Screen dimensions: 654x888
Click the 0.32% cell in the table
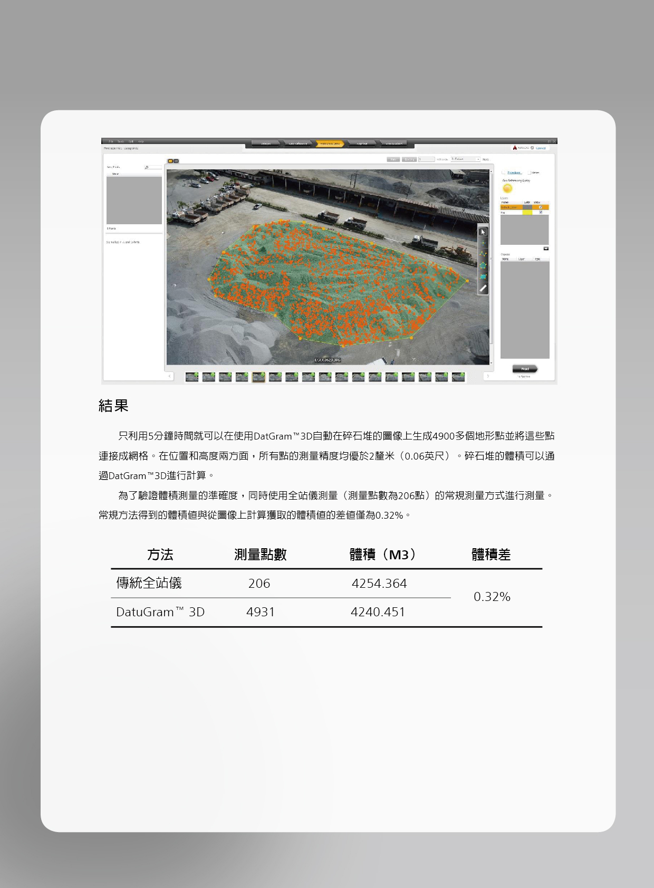[492, 597]
